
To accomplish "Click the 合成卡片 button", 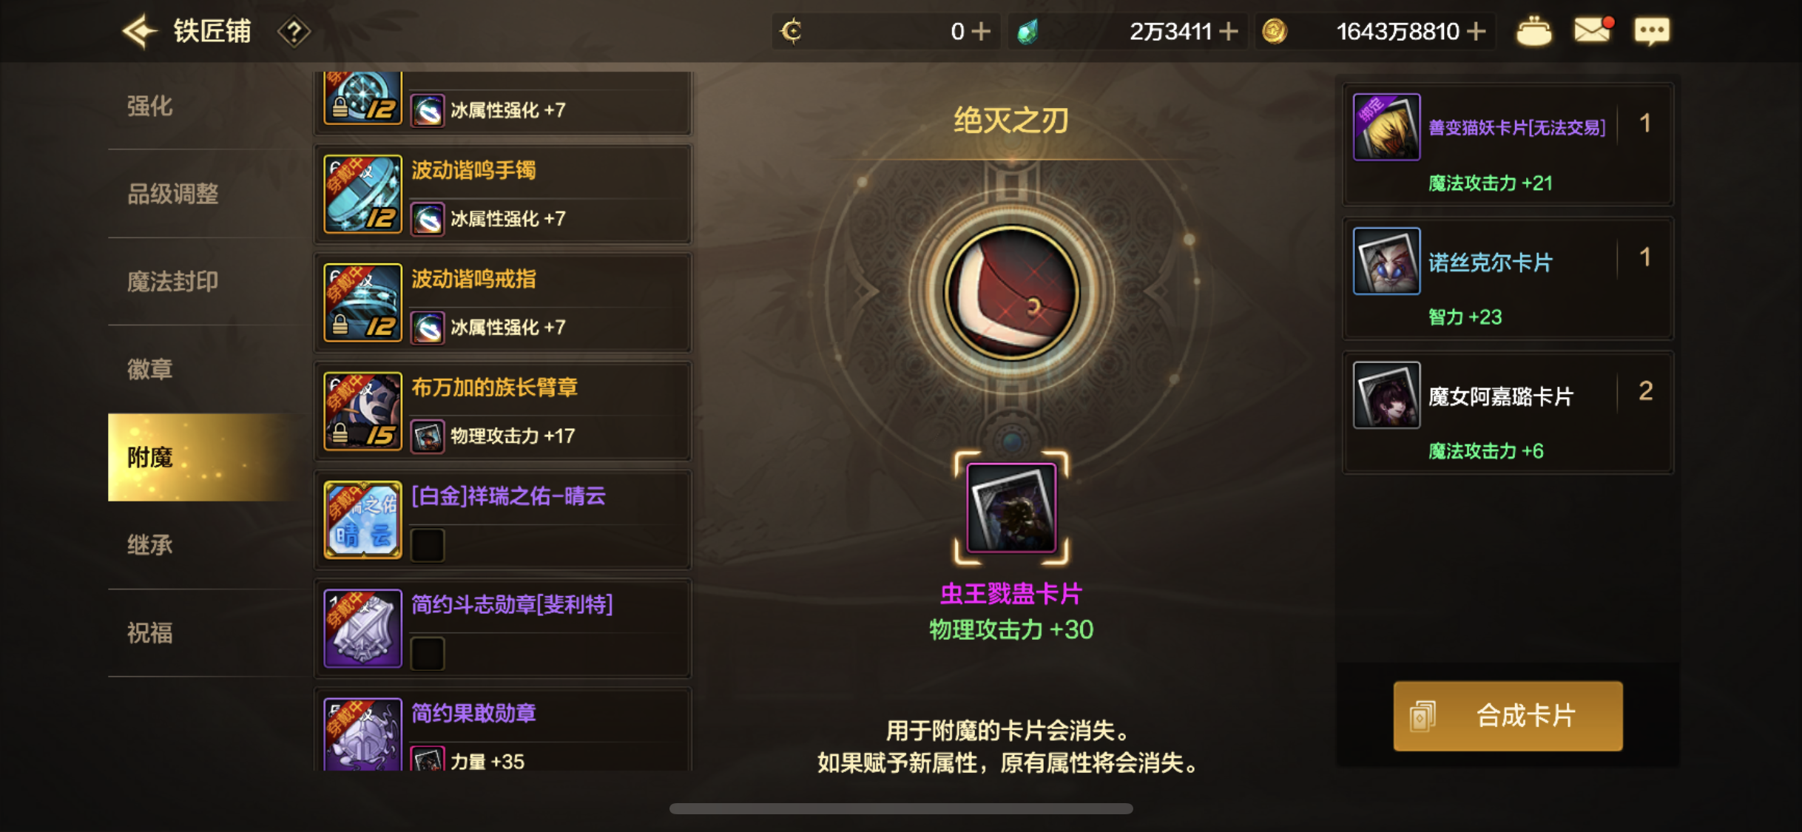I will tap(1508, 716).
